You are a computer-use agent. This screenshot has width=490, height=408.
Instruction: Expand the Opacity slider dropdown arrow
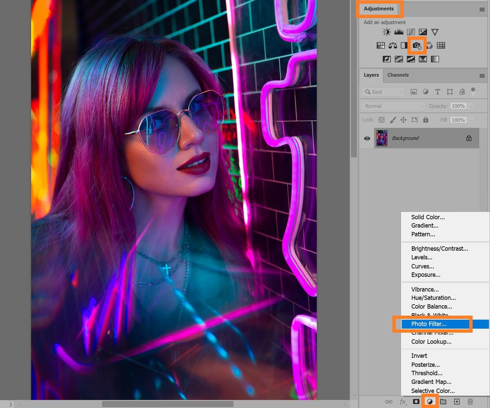coord(472,106)
